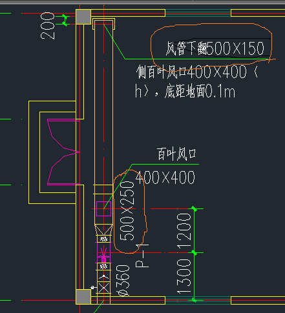
Task: Select the 1300 dimension value
Action: click(184, 277)
